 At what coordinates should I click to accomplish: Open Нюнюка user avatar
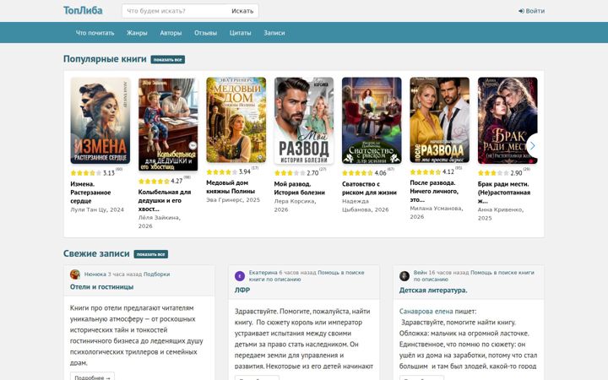(x=75, y=274)
